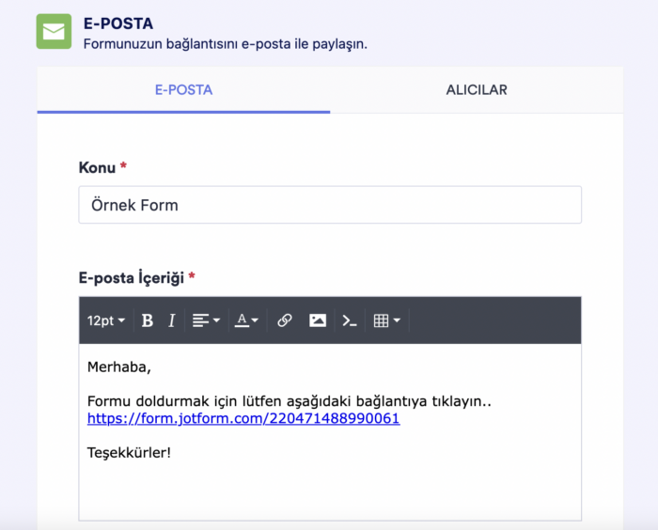Open the form.jotform.com link
Image resolution: width=658 pixels, height=530 pixels.
click(x=243, y=418)
